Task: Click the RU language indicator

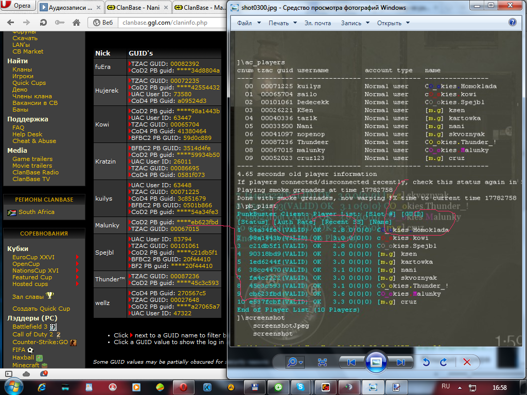Action: [x=446, y=386]
